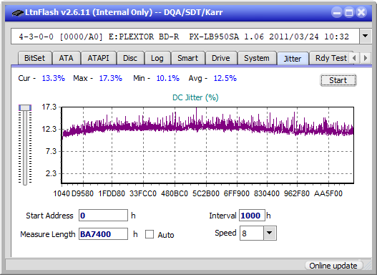377x275 pixels.
Task: Switch to the System tab
Action: 257,58
